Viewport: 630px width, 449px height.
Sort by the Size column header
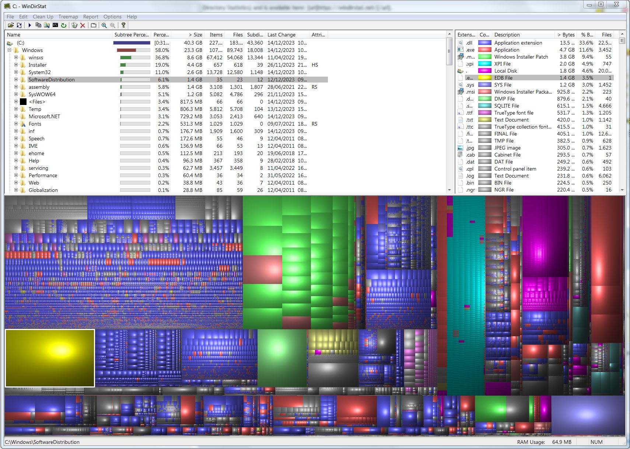(x=188, y=35)
